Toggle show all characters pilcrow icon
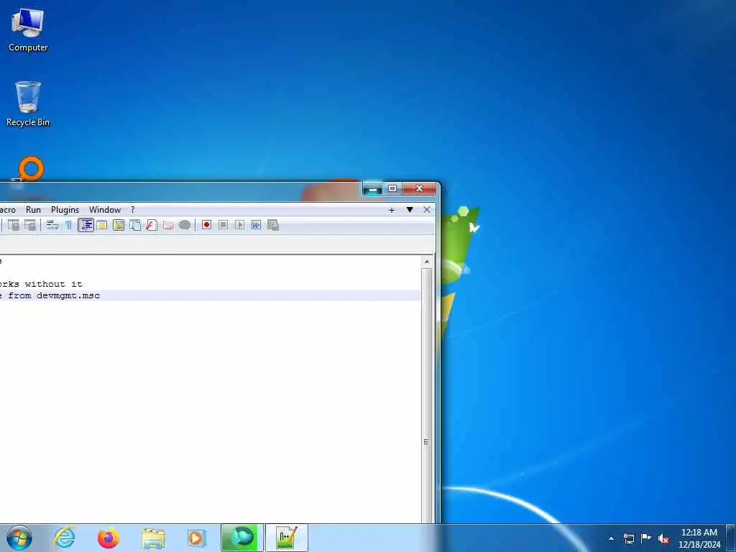 pos(68,225)
